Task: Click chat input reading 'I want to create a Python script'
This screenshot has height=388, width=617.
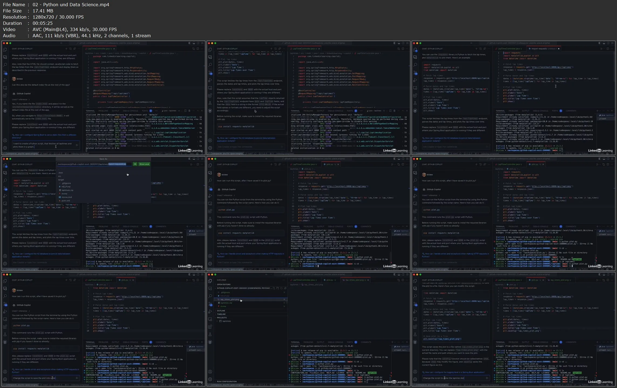Action: tap(46, 145)
